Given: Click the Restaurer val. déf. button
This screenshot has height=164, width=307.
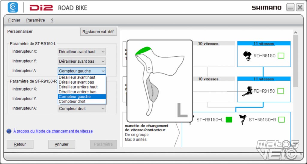Looking at the screenshot, I should (98, 32).
